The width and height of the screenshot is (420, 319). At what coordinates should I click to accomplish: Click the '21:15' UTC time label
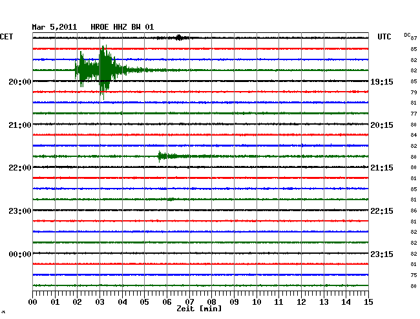tap(382, 168)
